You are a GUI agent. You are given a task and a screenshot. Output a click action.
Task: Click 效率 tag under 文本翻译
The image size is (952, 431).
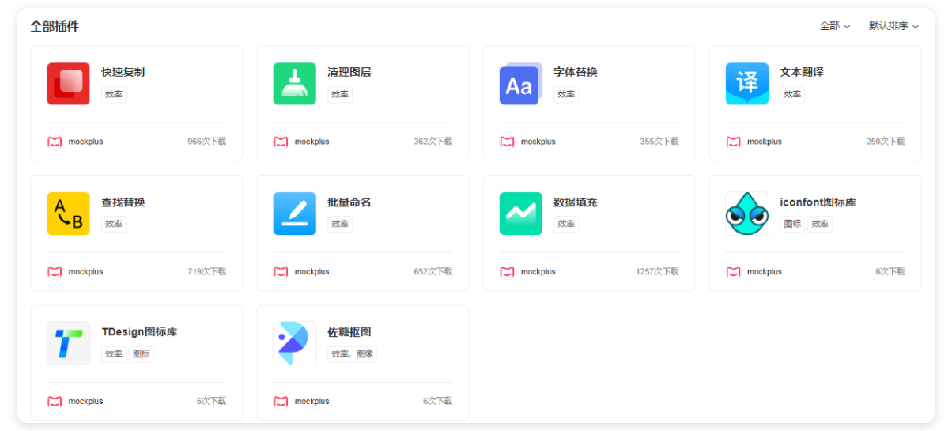point(792,94)
